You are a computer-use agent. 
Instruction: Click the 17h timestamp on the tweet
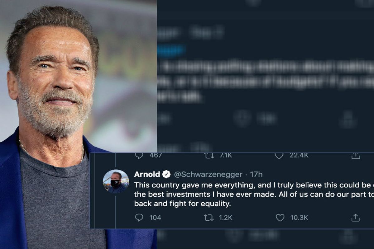[257, 174]
